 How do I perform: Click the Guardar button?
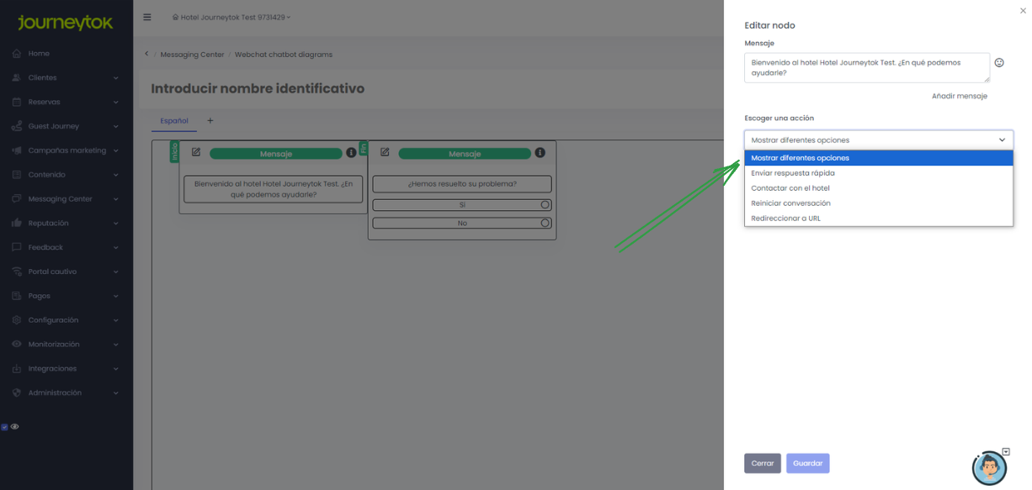[x=807, y=463]
